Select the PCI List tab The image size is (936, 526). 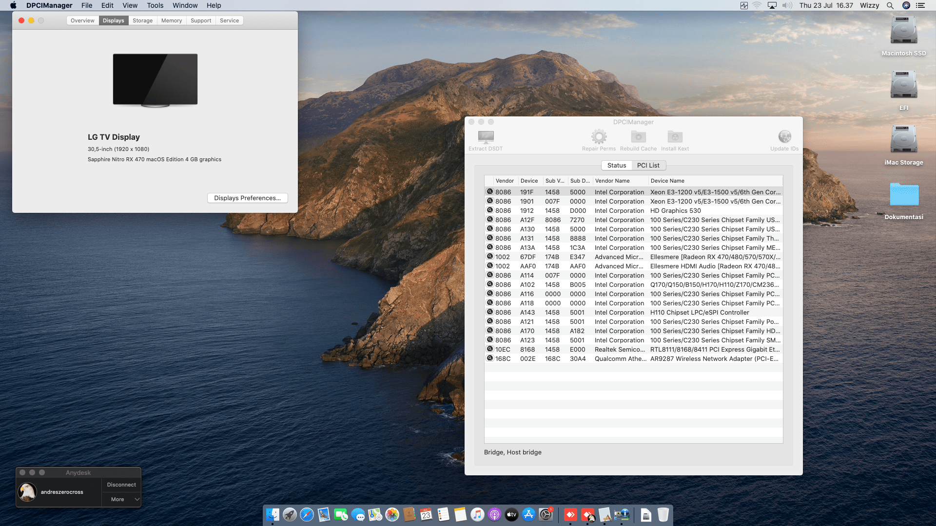coord(648,166)
